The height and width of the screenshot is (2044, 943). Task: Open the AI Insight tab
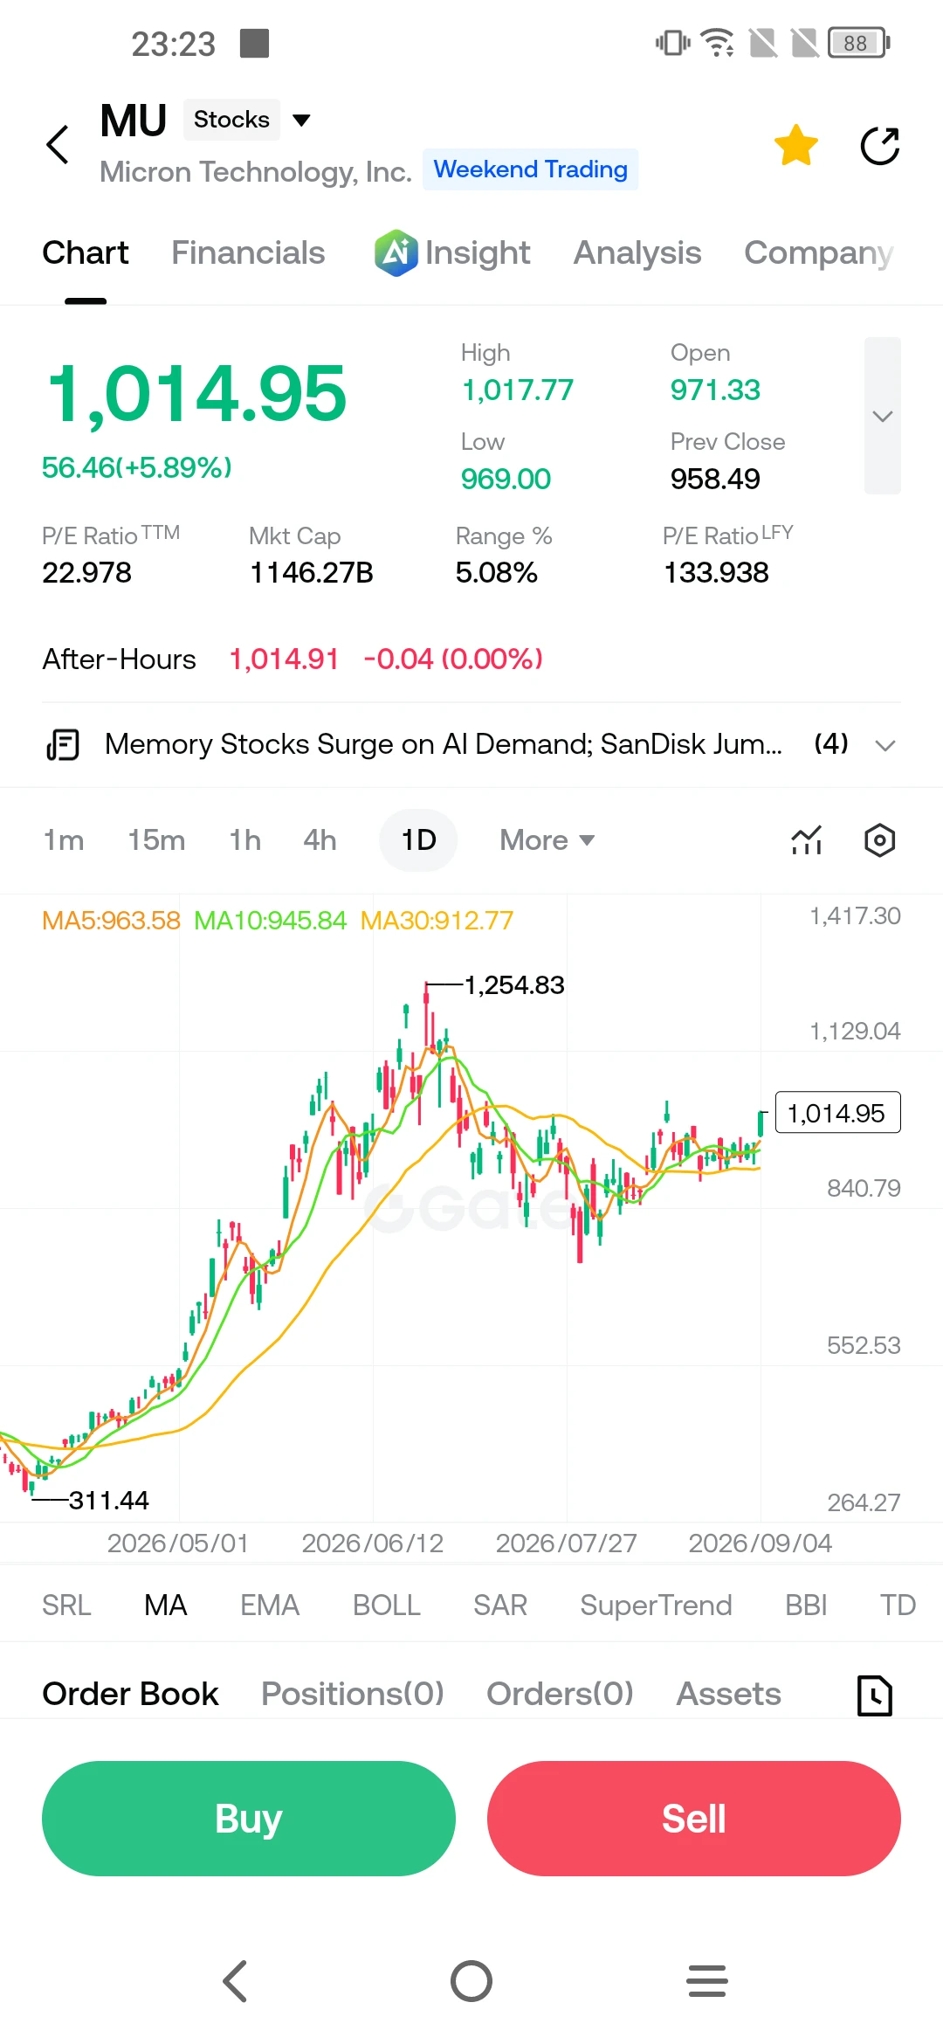[452, 253]
